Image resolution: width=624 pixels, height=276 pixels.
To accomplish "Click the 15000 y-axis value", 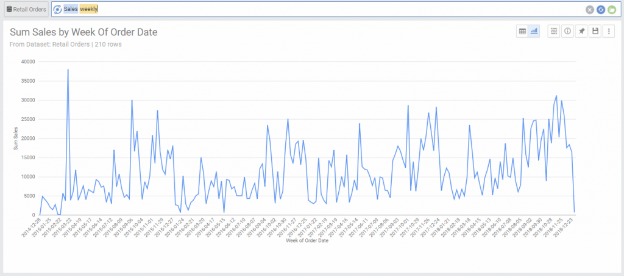I will (28, 157).
